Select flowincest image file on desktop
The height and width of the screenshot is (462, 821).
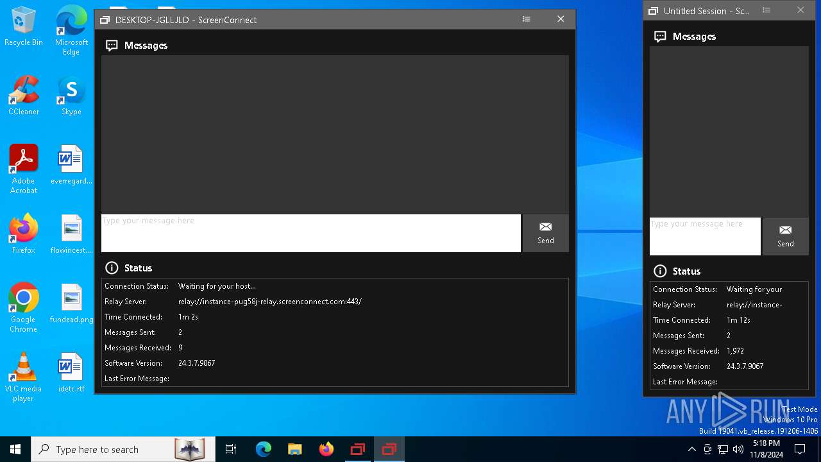coord(71,235)
